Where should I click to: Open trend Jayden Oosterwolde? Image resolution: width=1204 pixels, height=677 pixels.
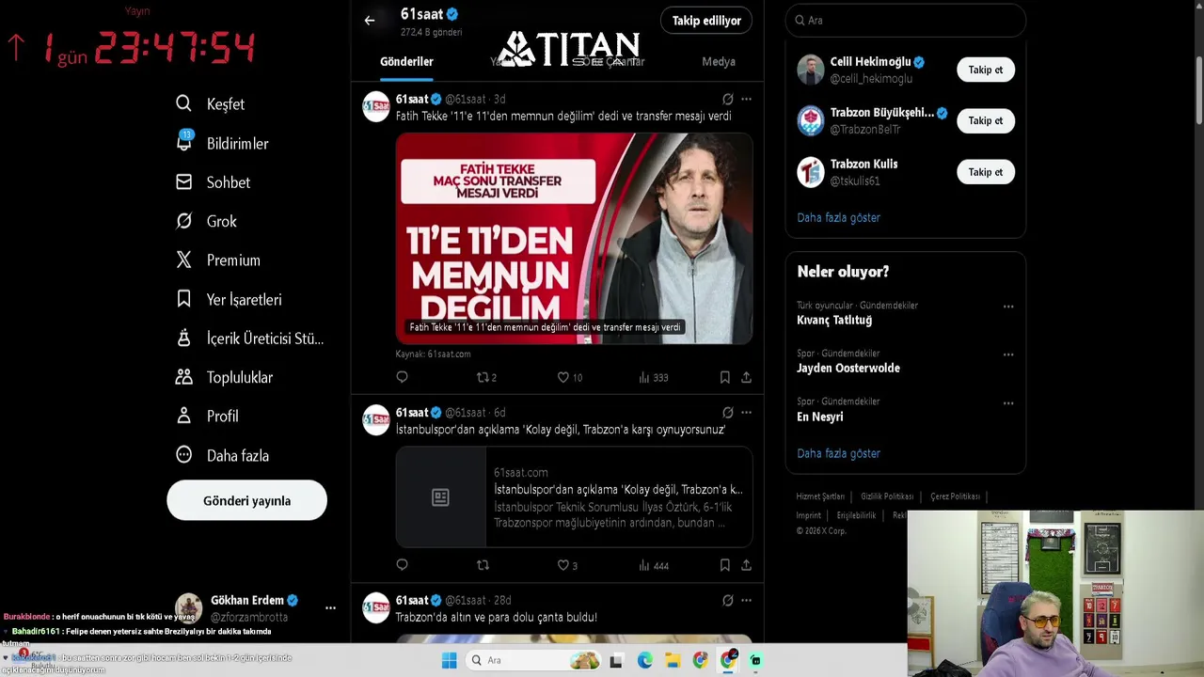coord(848,369)
